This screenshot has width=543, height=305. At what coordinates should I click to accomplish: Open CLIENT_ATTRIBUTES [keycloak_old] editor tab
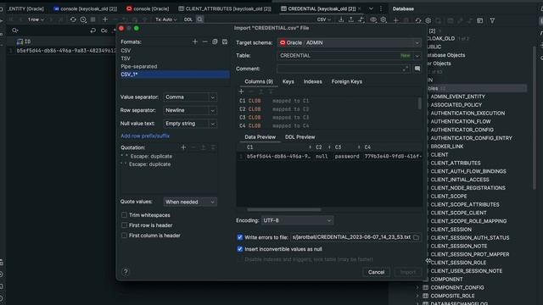tap(225, 8)
